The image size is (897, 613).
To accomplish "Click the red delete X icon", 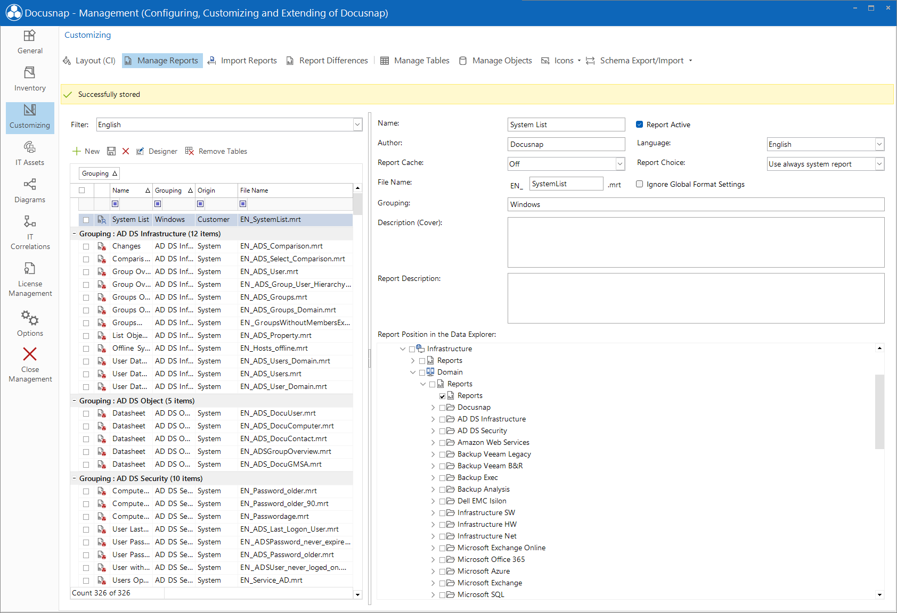I will (x=126, y=151).
